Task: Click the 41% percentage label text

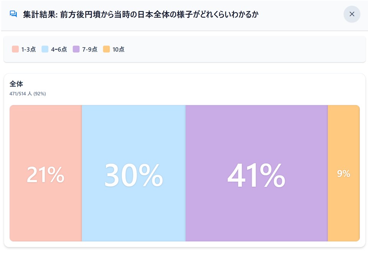Action: point(256,175)
